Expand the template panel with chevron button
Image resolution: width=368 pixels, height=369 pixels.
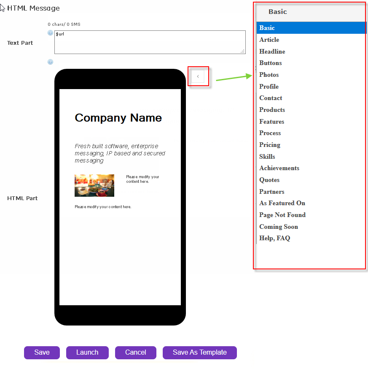(x=198, y=76)
